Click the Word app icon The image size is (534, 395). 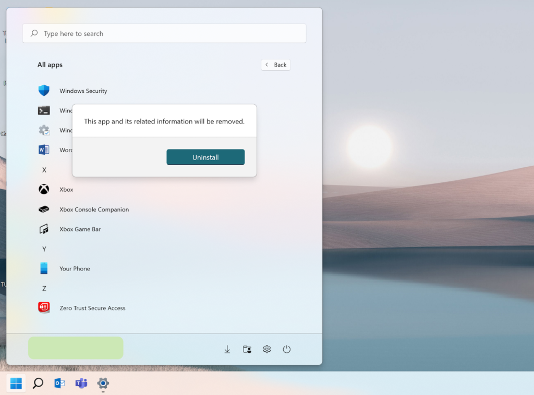(44, 150)
